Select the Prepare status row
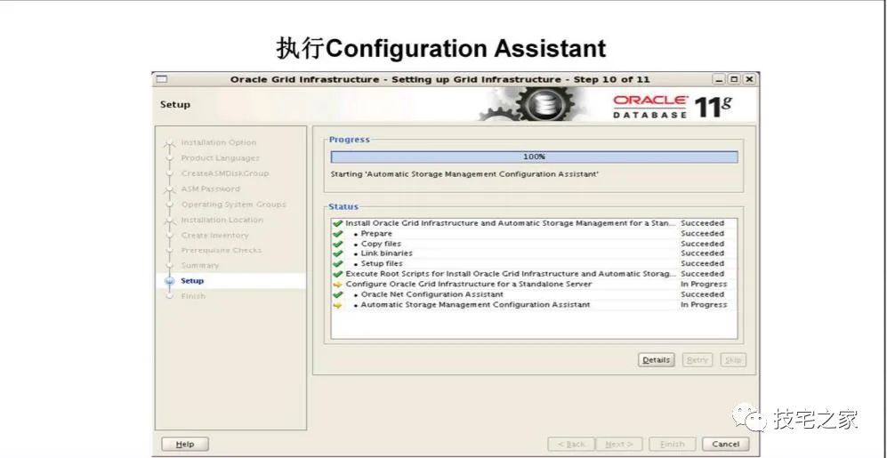The height and width of the screenshot is (458, 887). pos(534,234)
